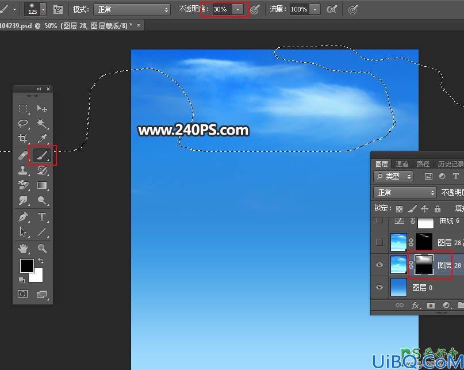Lock layer position
The width and height of the screenshot is (464, 370).
click(x=425, y=208)
